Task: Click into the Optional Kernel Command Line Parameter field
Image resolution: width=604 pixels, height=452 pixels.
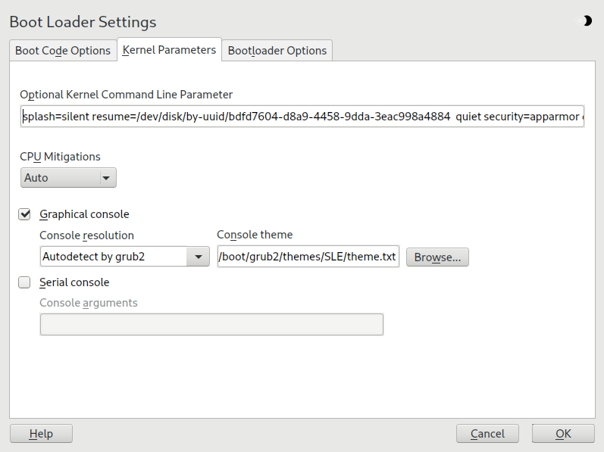Action: point(302,117)
